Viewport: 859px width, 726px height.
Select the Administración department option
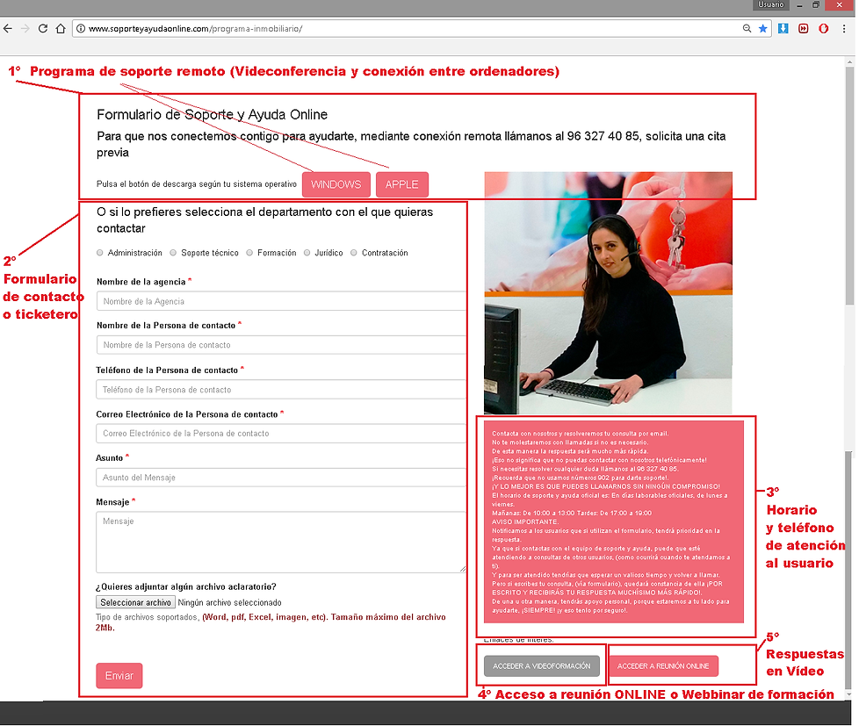tap(100, 253)
